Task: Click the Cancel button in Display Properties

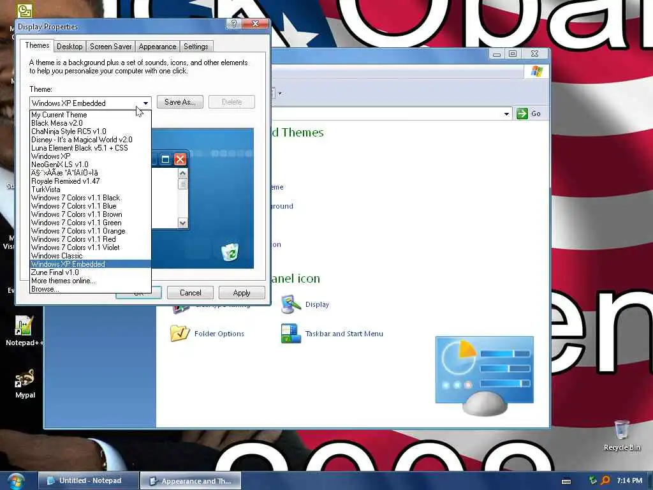Action: [190, 293]
